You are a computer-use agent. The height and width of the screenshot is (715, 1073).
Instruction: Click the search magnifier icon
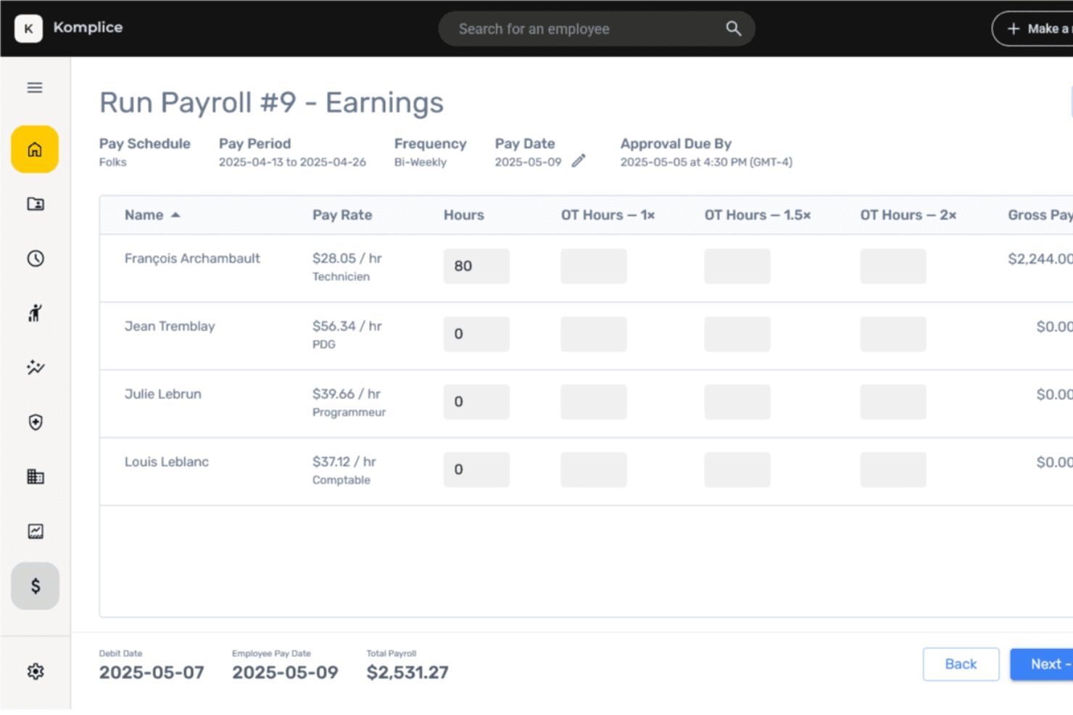(x=733, y=28)
